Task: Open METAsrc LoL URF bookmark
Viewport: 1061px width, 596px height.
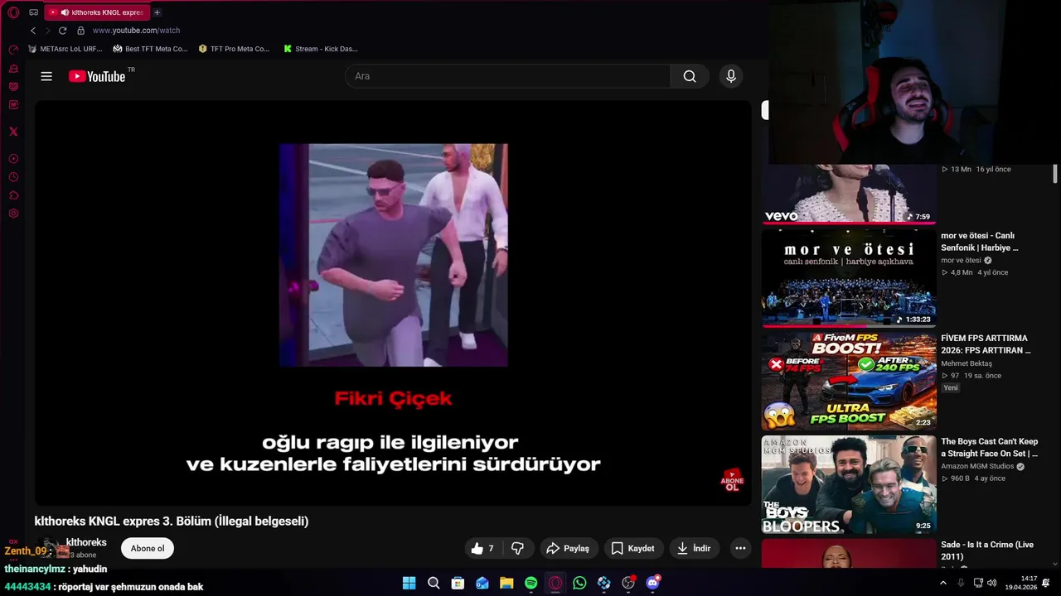Action: click(65, 49)
